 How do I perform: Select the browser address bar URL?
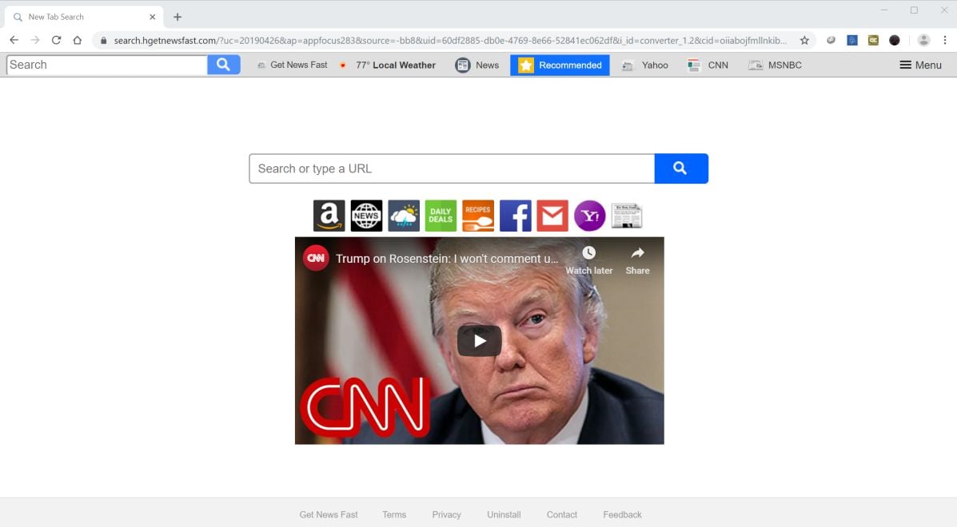[450, 40]
